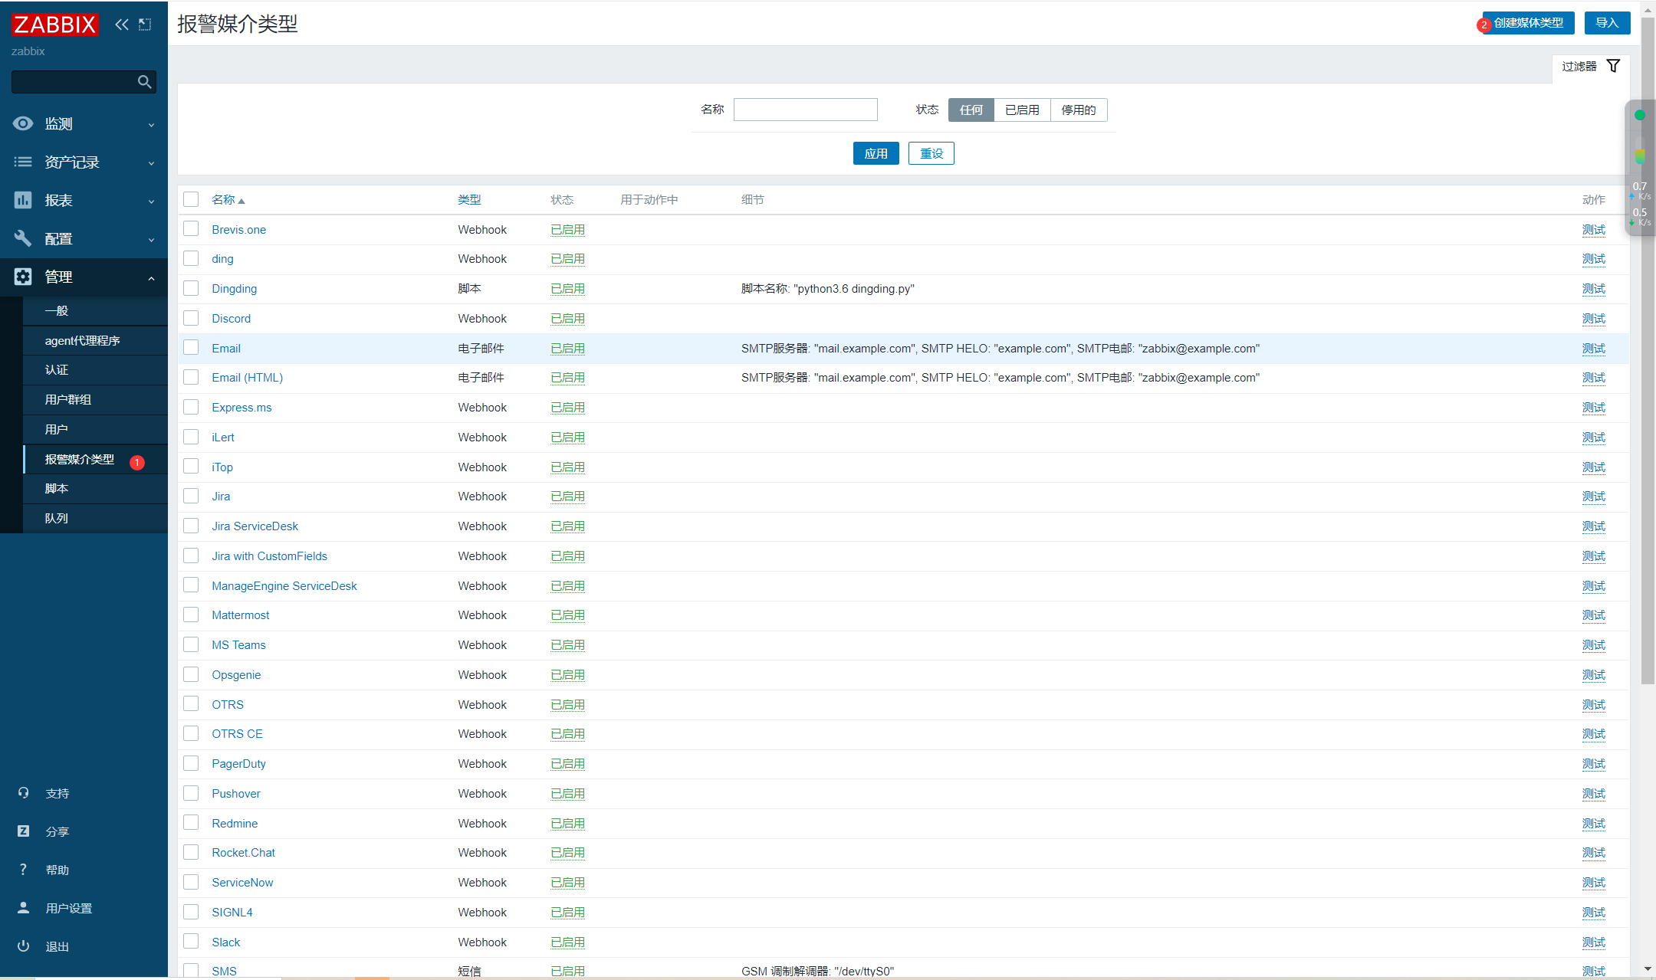This screenshot has height=980, width=1656.
Task: Check the Email row checkbox
Action: tap(191, 348)
